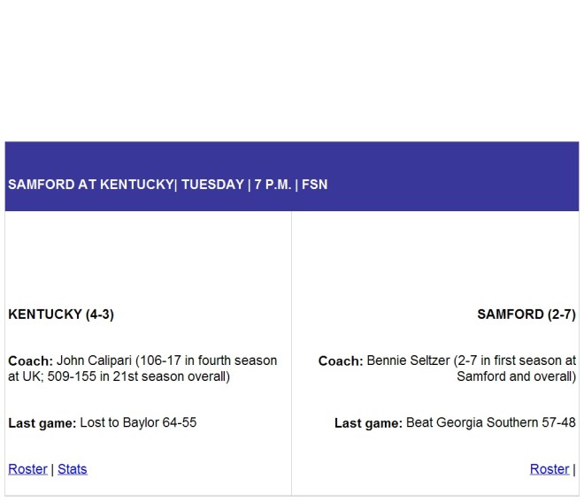Click the TUESDAY text in banner
The width and height of the screenshot is (584, 501).
click(x=212, y=185)
